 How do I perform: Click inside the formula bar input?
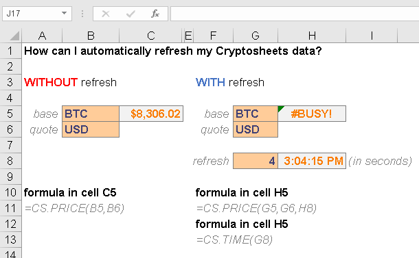pyautogui.click(x=295, y=14)
